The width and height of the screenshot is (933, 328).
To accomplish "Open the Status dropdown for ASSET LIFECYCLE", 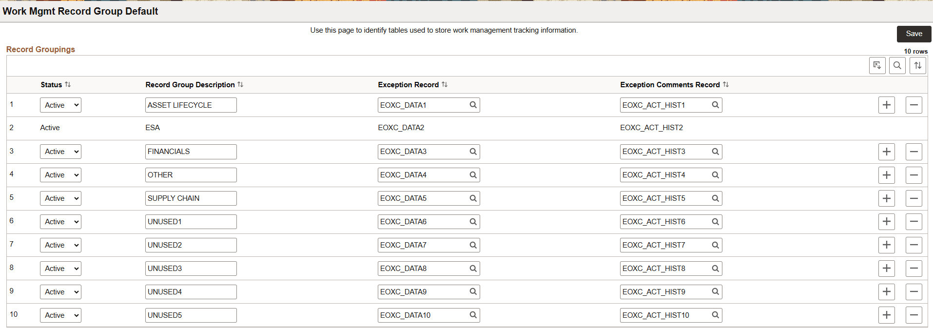I will (x=60, y=105).
